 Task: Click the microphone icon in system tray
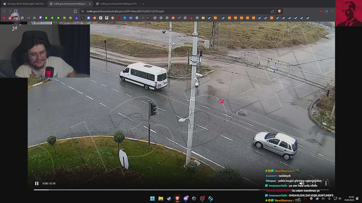329,198
